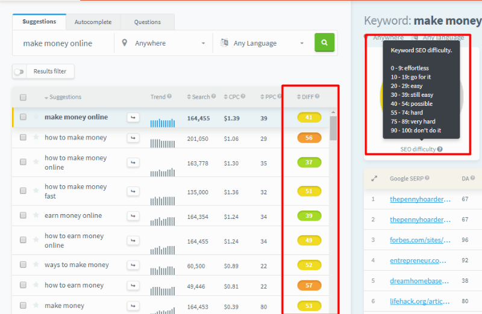Star the how to make money keyword

36,137
